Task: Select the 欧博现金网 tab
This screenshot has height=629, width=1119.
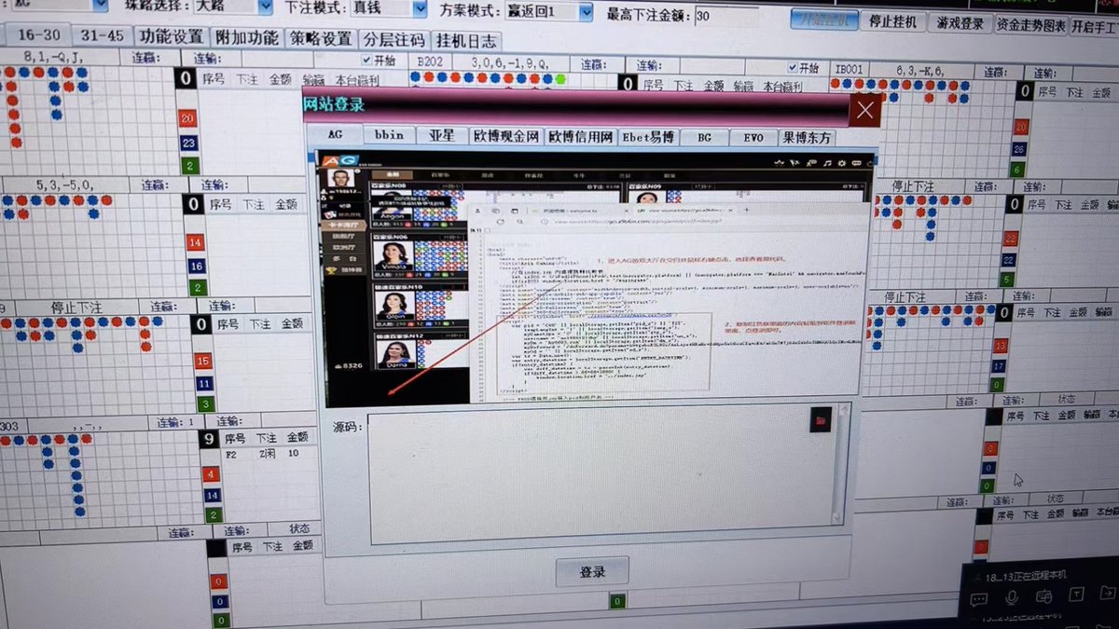Action: 506,136
